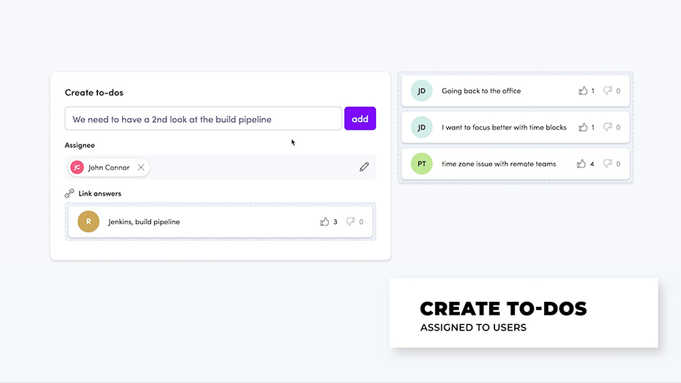
Task: Click the PT avatar on time zone answer
Action: point(422,164)
